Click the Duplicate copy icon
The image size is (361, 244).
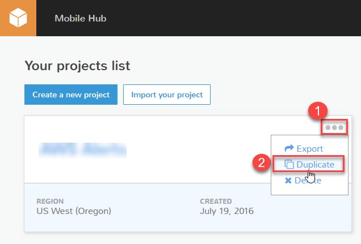pos(289,164)
